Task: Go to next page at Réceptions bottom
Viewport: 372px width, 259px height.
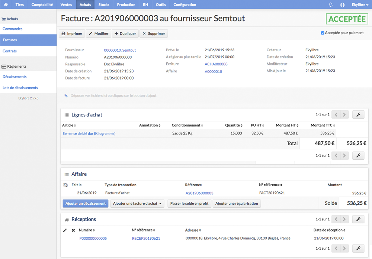Action: 344,248
